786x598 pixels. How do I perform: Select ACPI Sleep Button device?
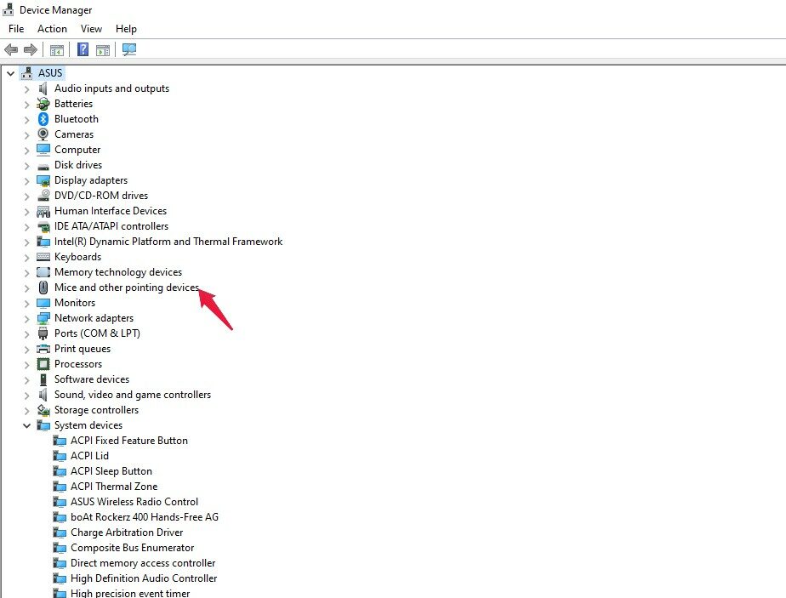point(111,471)
